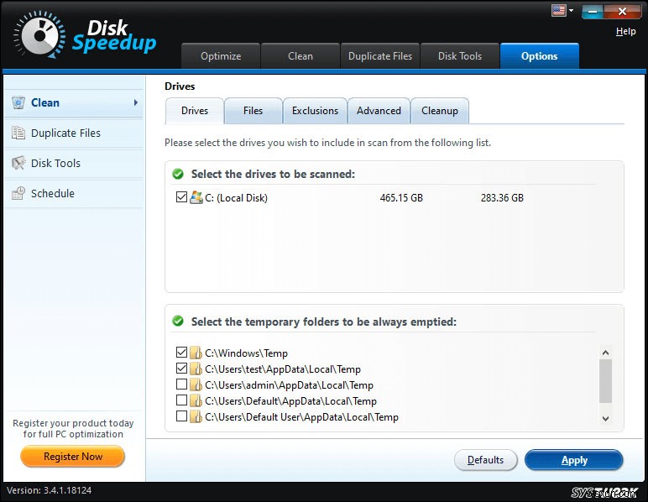Click the C:\Users\admin\AppData\Local\Temp path text
This screenshot has width=648, height=502.
pyautogui.click(x=290, y=385)
